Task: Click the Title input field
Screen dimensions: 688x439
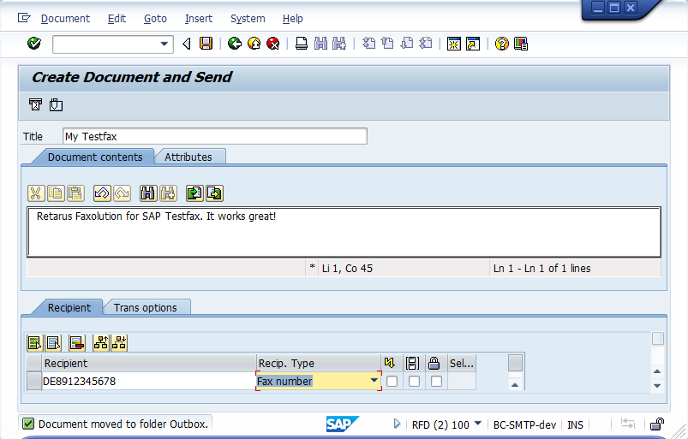Action: pos(214,136)
